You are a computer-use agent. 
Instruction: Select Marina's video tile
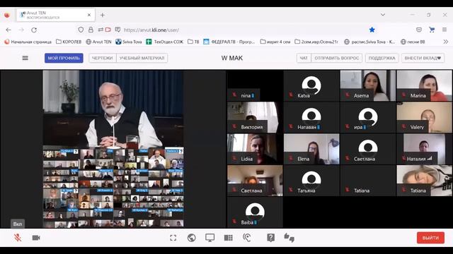424,85
